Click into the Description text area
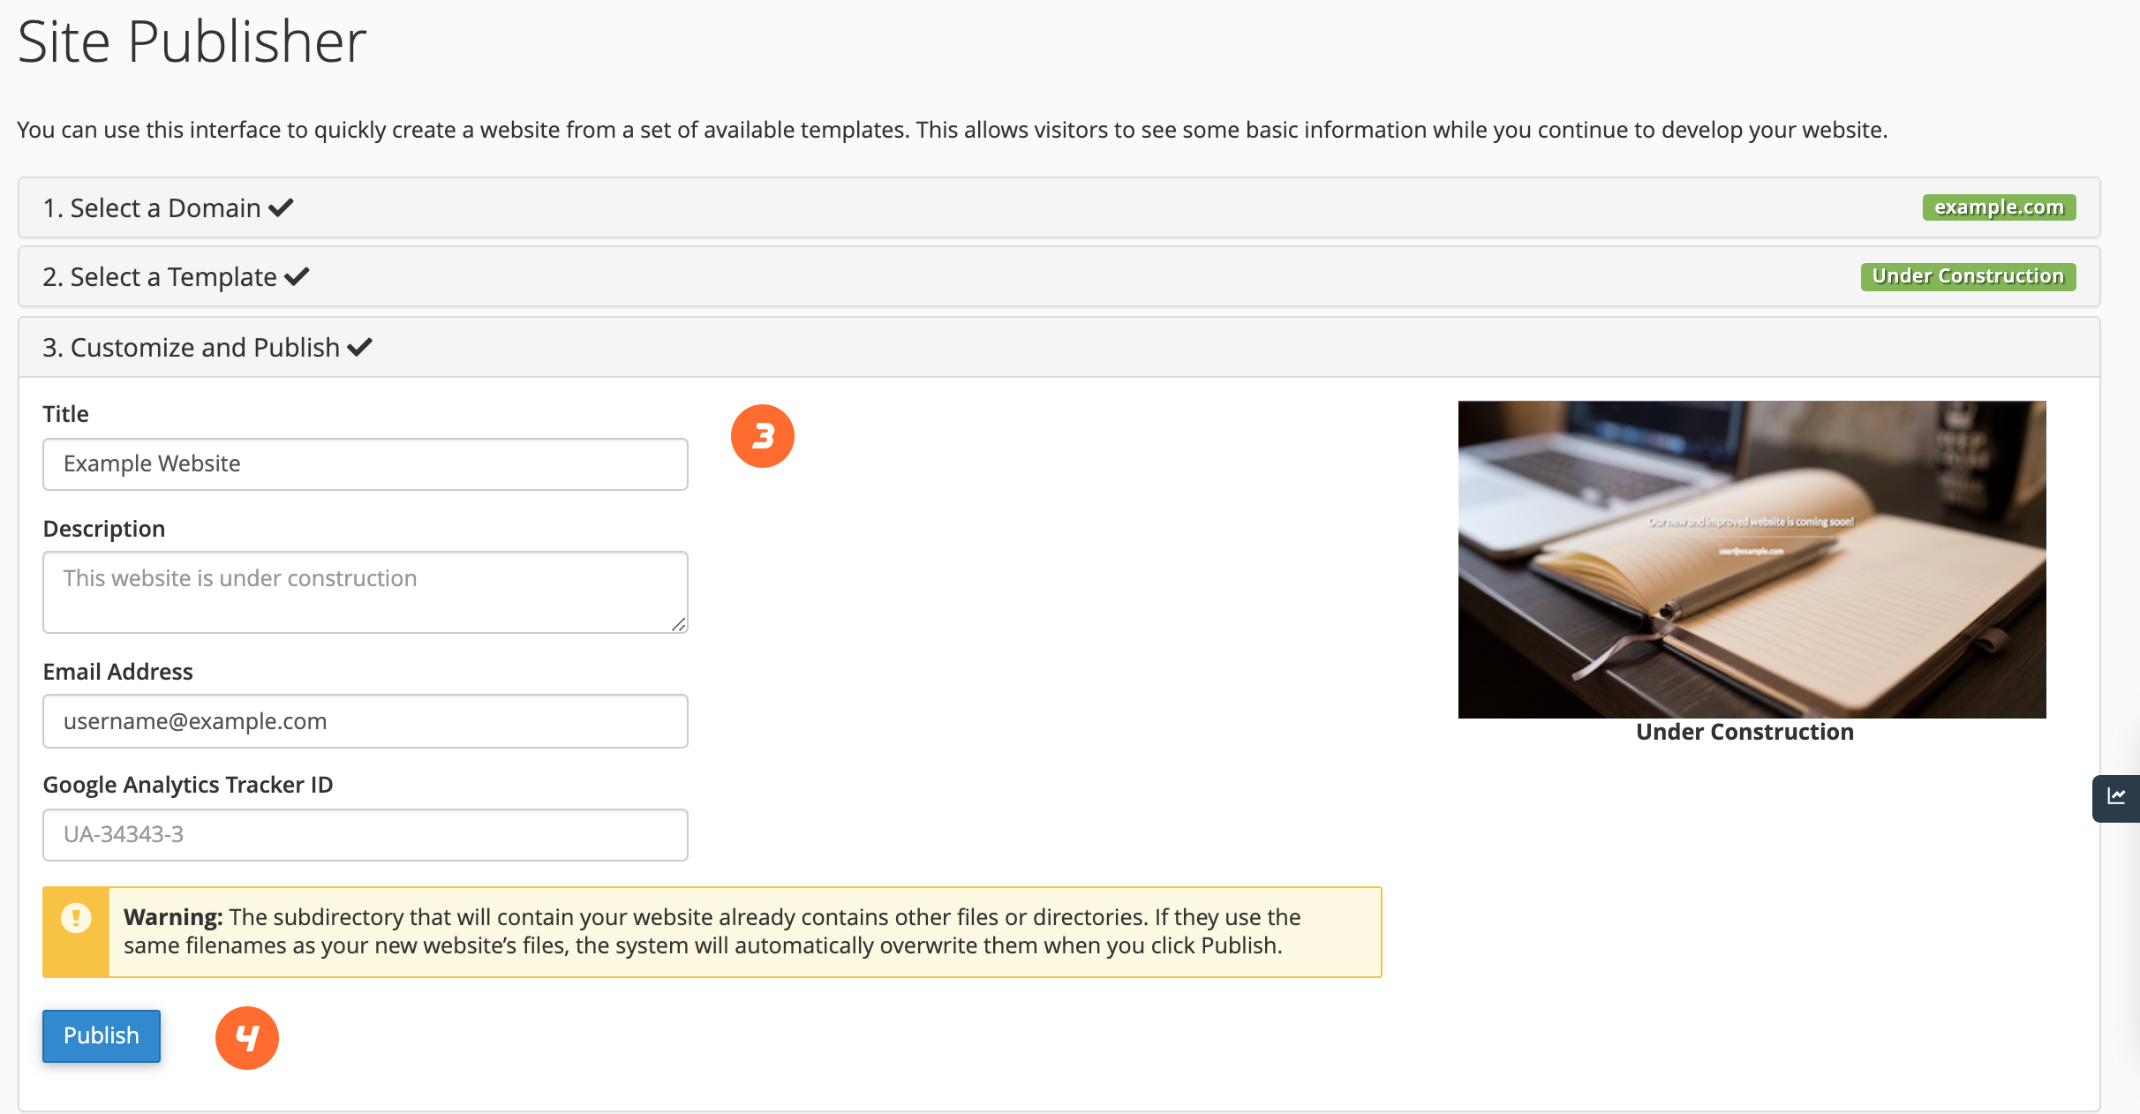Image resolution: width=2140 pixels, height=1114 pixels. tap(365, 592)
